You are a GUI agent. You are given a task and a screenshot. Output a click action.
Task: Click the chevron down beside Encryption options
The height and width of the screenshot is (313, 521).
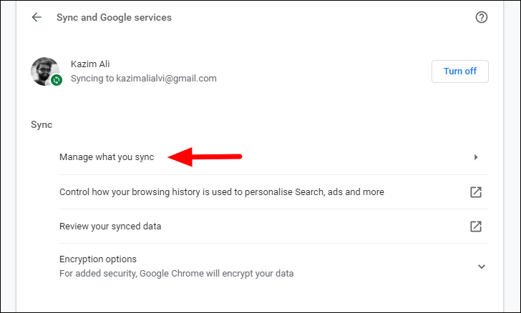tap(482, 267)
